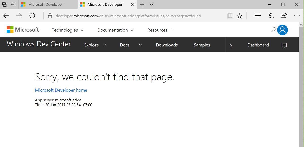Screen dimensions: 304x147
Task: Expand the Resources dropdown menu
Action: 160,30
